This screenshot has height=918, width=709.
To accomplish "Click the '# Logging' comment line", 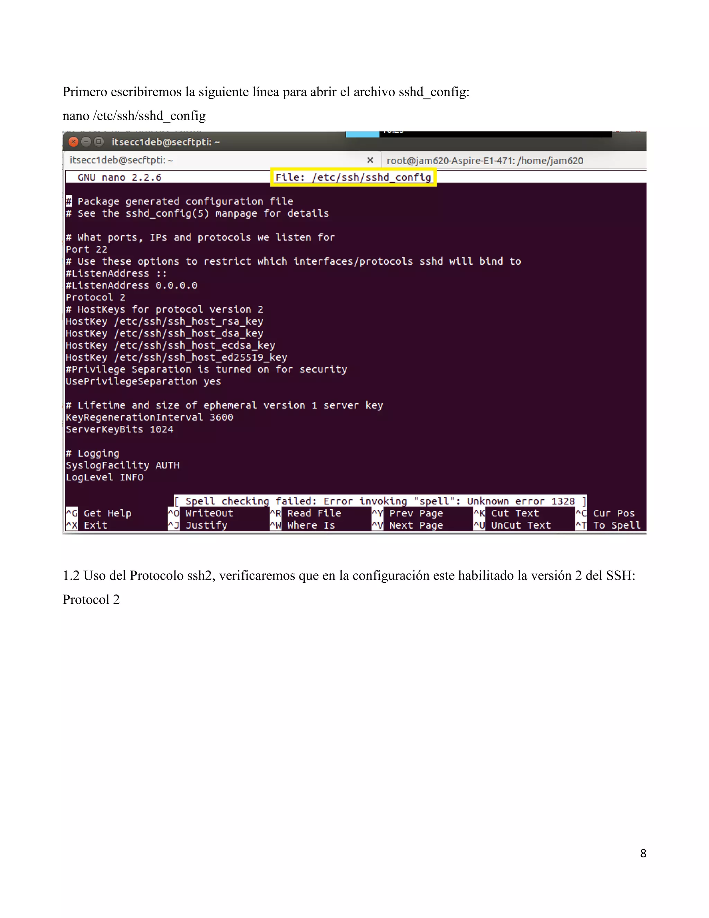I will [92, 453].
